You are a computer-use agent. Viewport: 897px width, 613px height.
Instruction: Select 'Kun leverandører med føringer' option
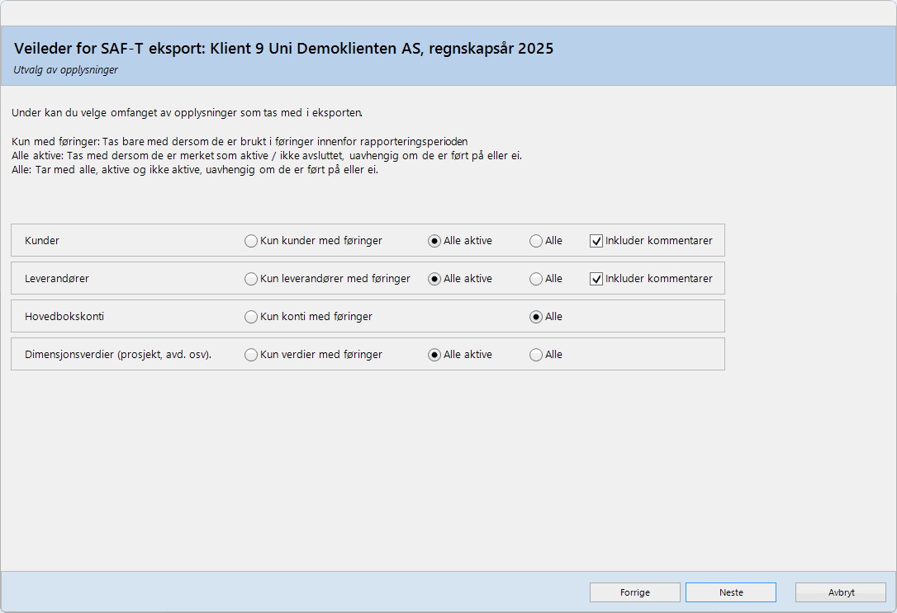(x=251, y=279)
